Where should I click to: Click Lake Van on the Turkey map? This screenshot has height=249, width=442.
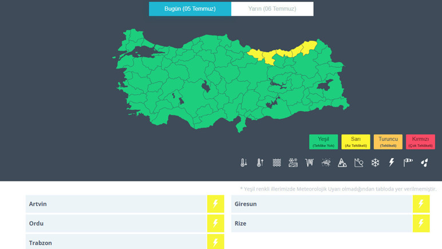click(325, 85)
